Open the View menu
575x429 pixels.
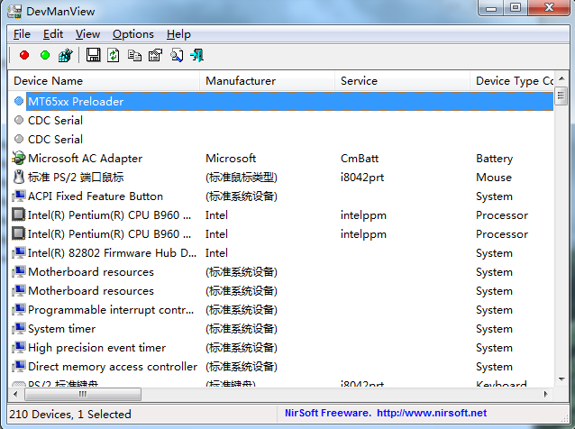pos(87,34)
